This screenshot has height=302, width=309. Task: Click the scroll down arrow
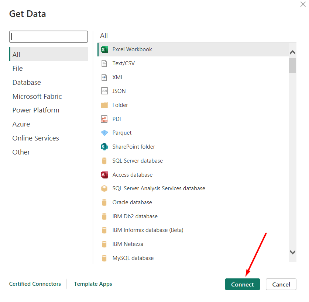coord(293,252)
